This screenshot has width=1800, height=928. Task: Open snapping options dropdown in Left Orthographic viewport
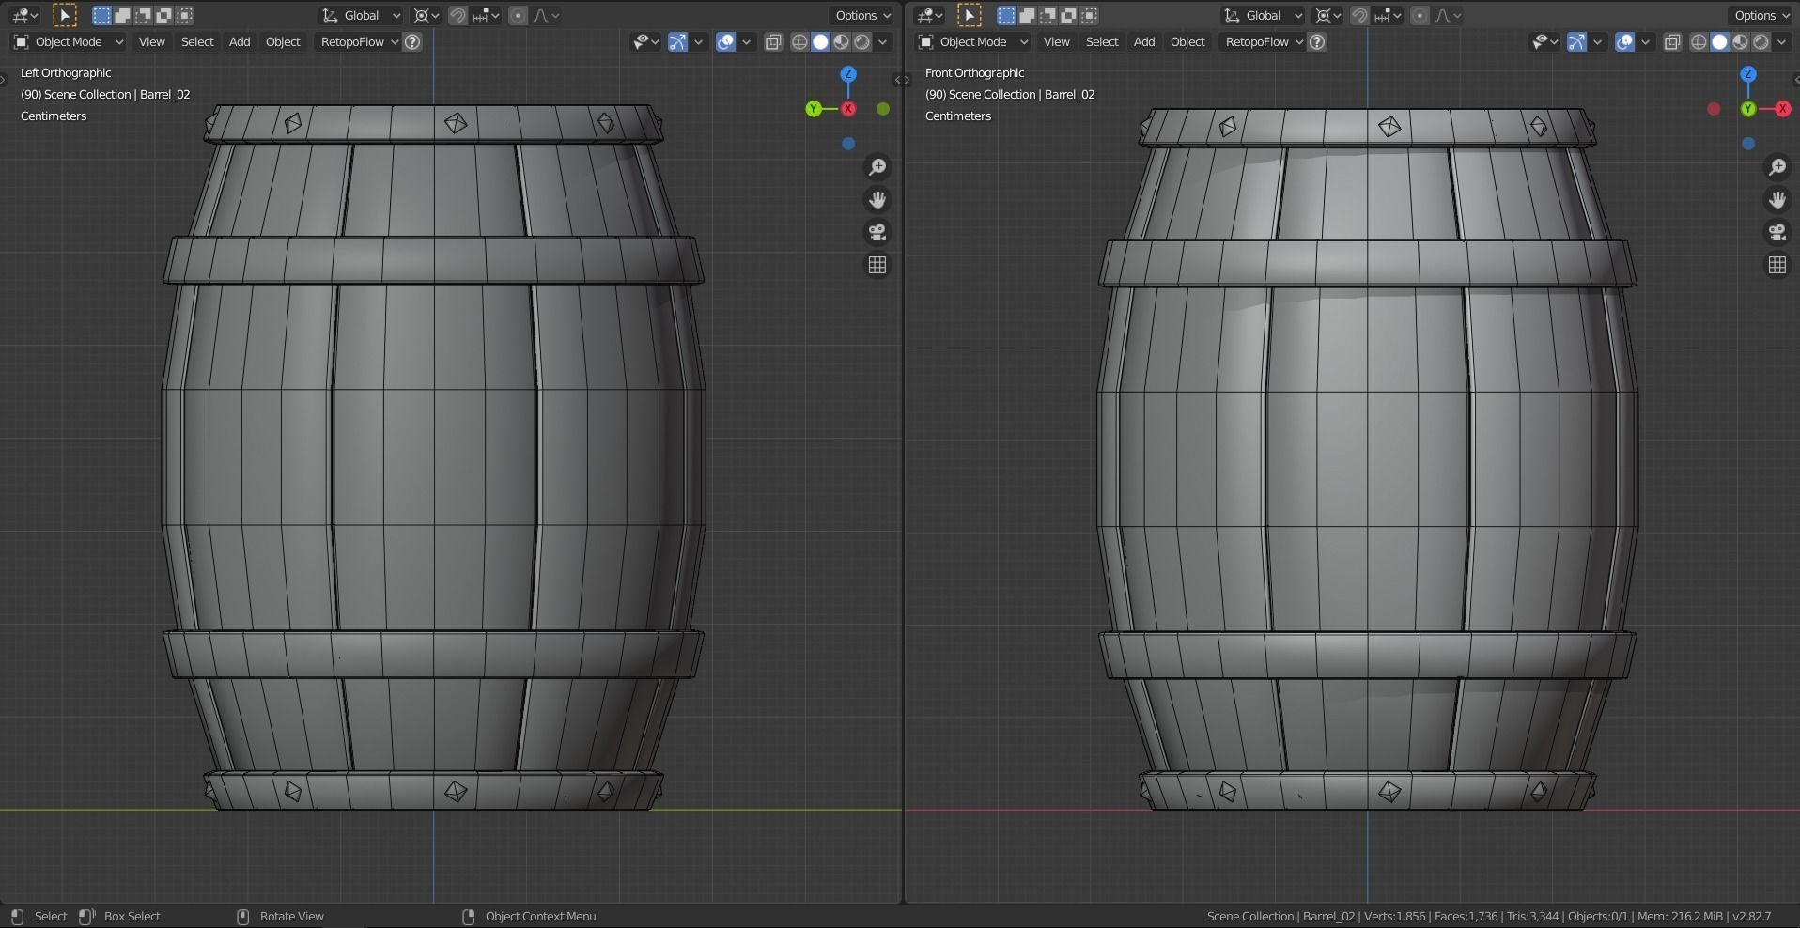(x=487, y=15)
